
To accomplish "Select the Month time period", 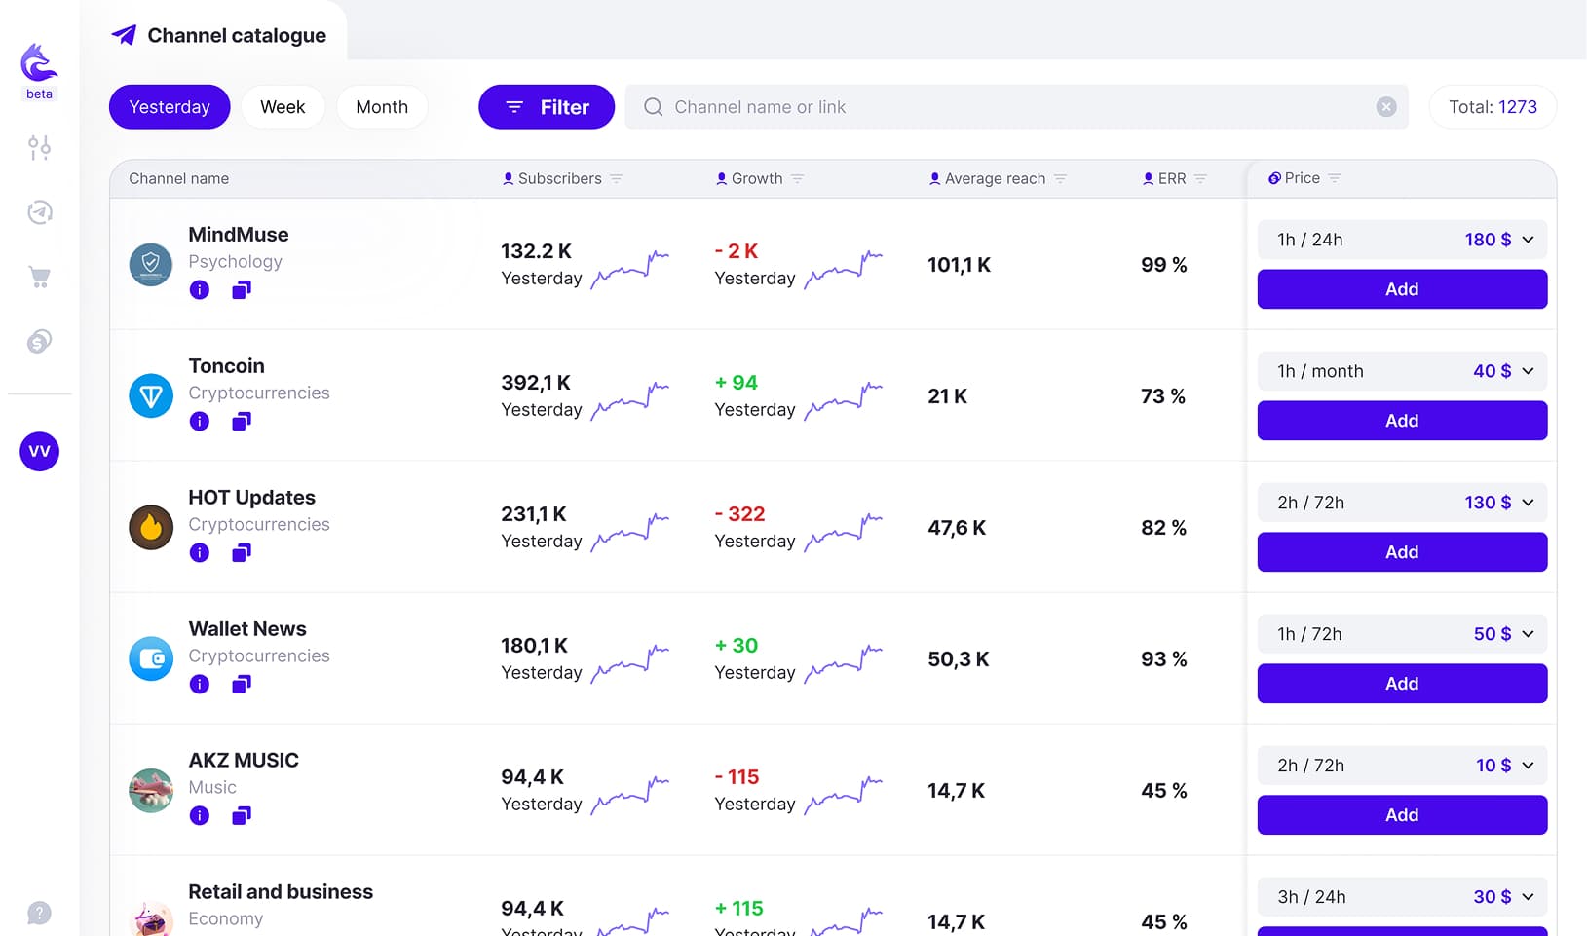I will [382, 107].
